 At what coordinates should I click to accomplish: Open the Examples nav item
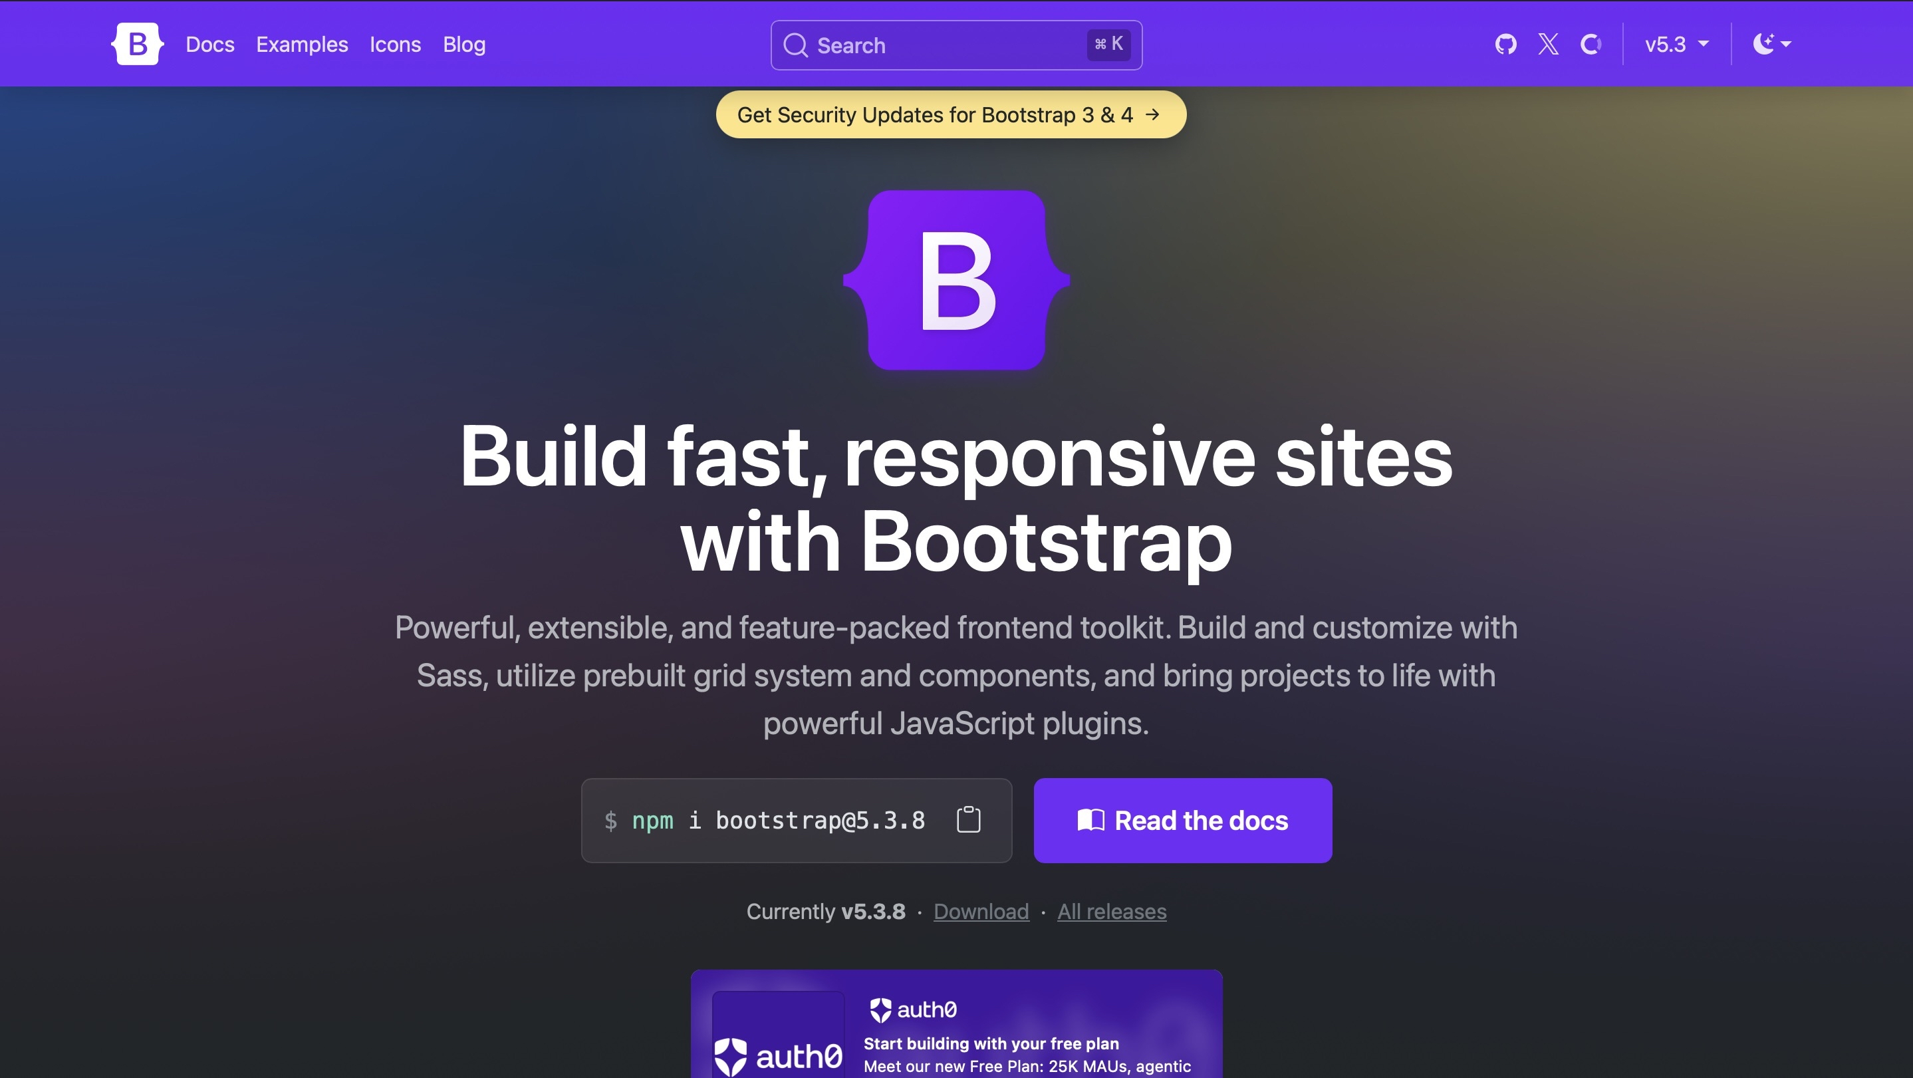[x=303, y=45]
